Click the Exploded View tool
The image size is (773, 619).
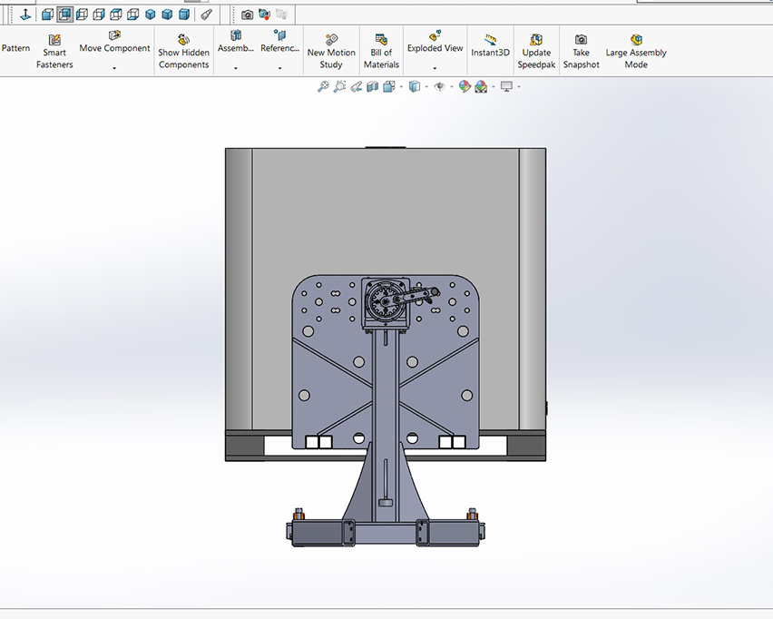pos(435,42)
